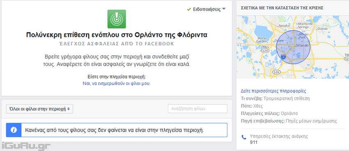Click the 911 emergency number
The height and width of the screenshot is (151, 349).
(253, 142)
